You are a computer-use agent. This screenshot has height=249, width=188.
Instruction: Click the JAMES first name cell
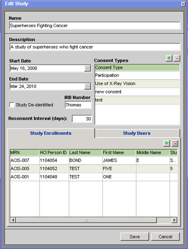(x=119, y=160)
